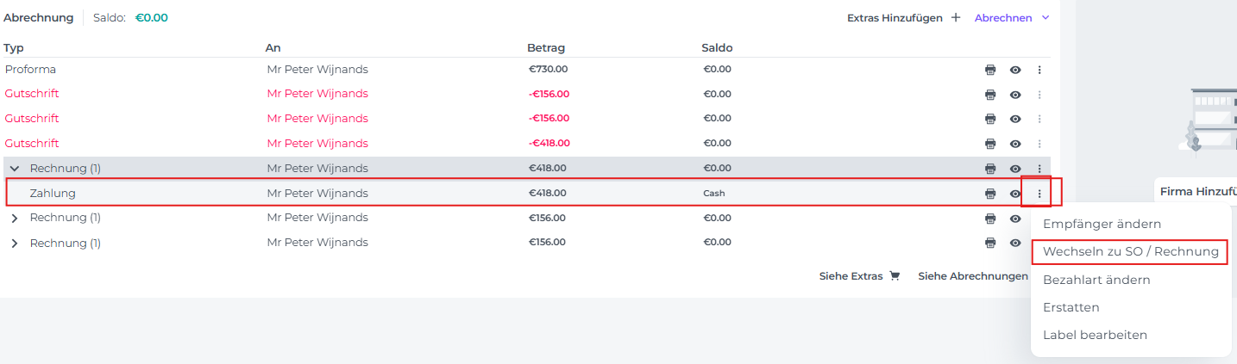The image size is (1237, 364).
Task: Choose 'Erstatten' in the context menu
Action: click(1071, 307)
